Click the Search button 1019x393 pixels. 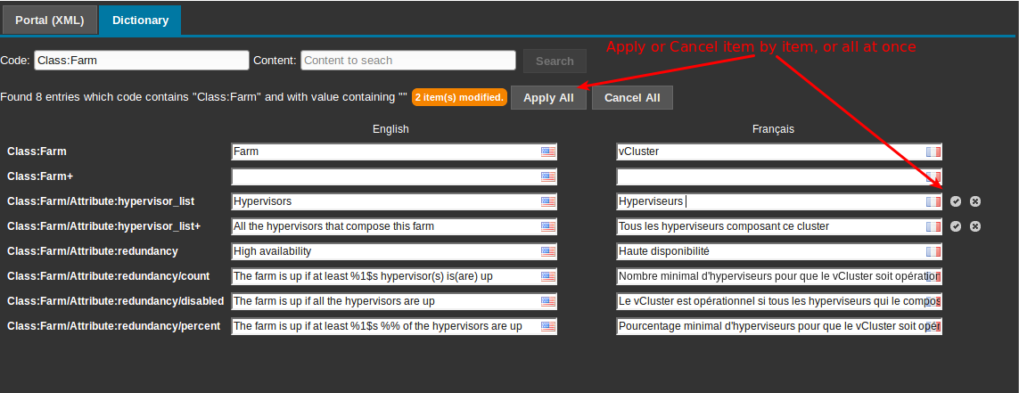pyautogui.click(x=555, y=61)
